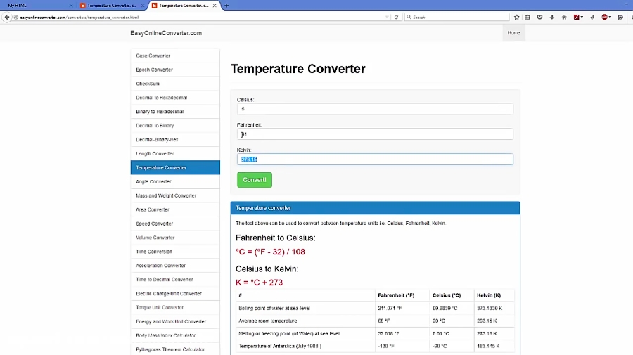The height and width of the screenshot is (355, 633).
Task: Focus the browser Search box
Action: (x=457, y=18)
